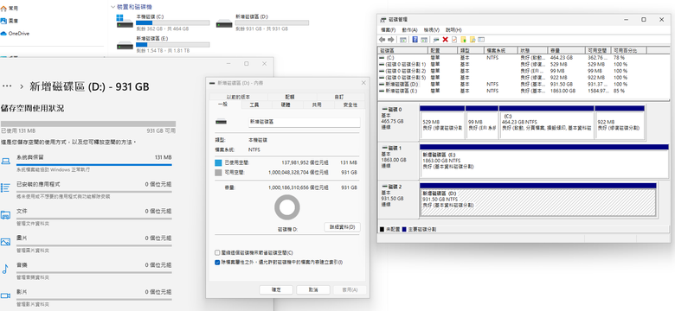Screen dimensions: 675x311
Task: Collapse the 裝置和磁碟機 group in Explorer
Action: coord(112,7)
